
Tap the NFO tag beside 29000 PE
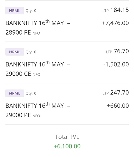pyautogui.click(x=36, y=116)
